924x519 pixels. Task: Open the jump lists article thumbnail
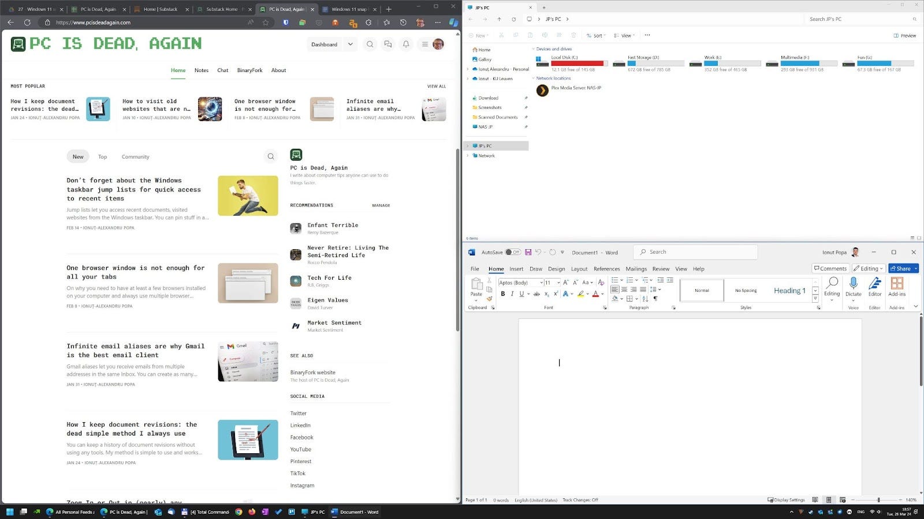(248, 195)
